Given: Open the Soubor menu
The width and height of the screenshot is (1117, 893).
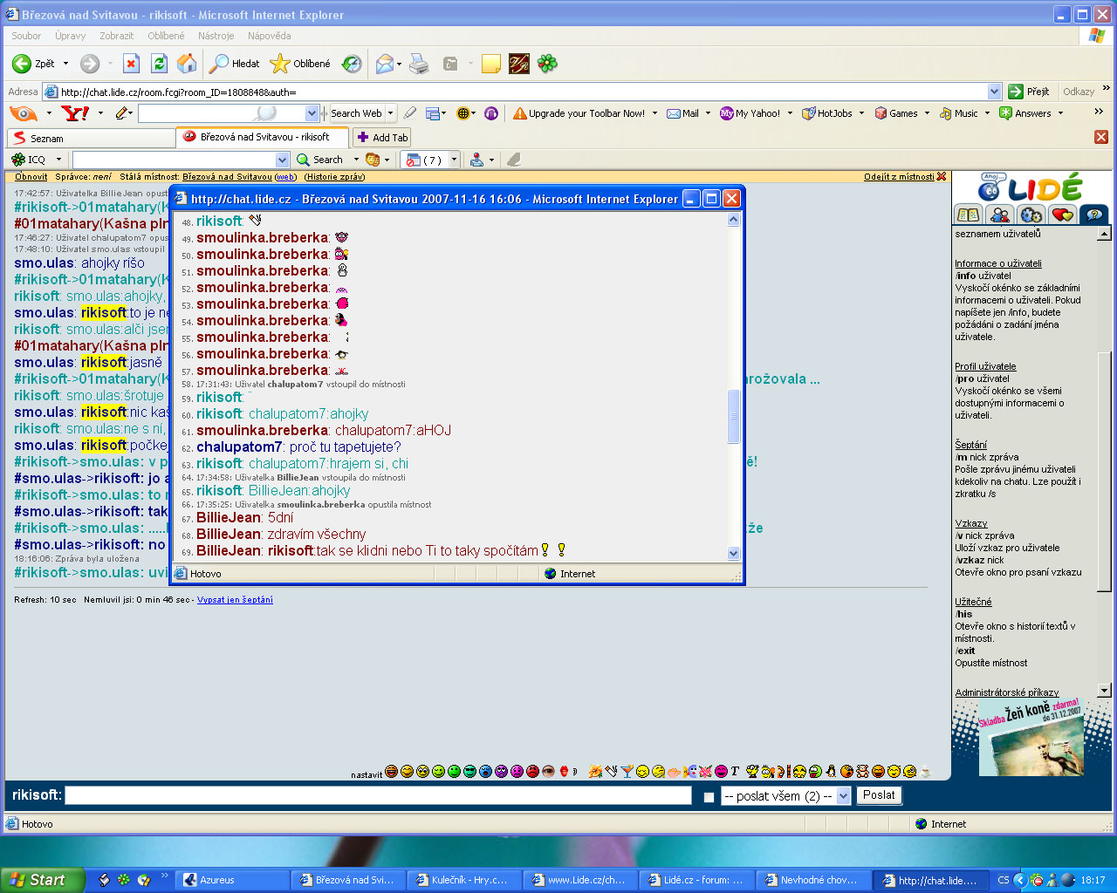Looking at the screenshot, I should (26, 36).
